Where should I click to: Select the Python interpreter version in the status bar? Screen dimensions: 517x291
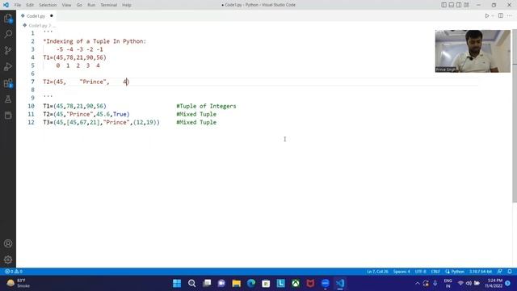(481, 272)
